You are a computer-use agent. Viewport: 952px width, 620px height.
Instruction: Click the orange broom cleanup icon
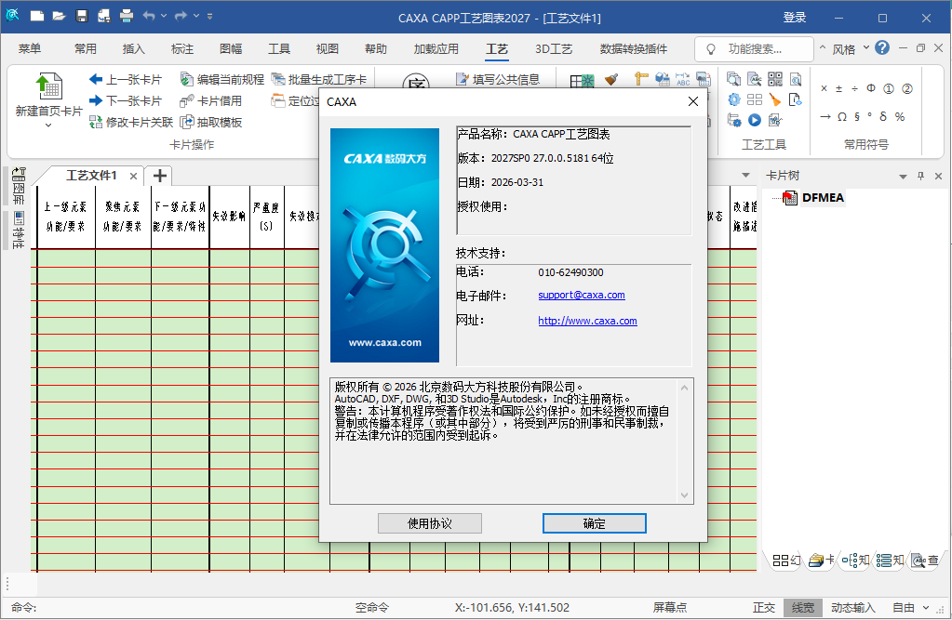(774, 99)
